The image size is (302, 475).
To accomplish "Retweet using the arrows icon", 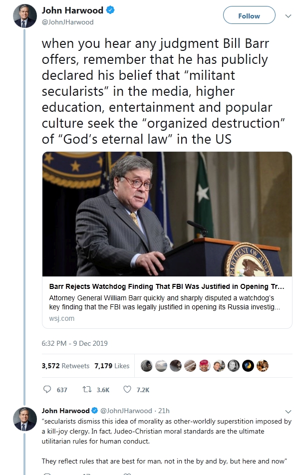I will (87, 389).
